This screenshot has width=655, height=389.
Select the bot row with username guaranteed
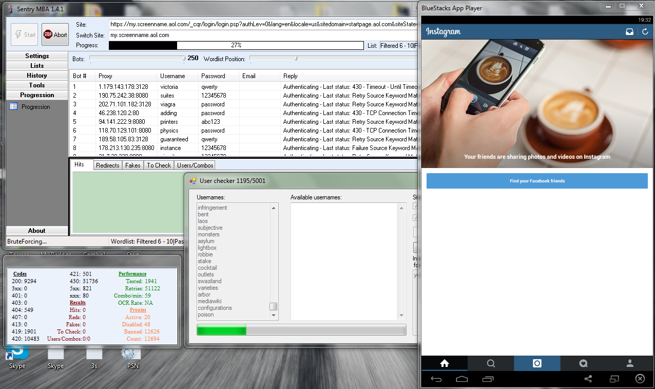pyautogui.click(x=243, y=139)
